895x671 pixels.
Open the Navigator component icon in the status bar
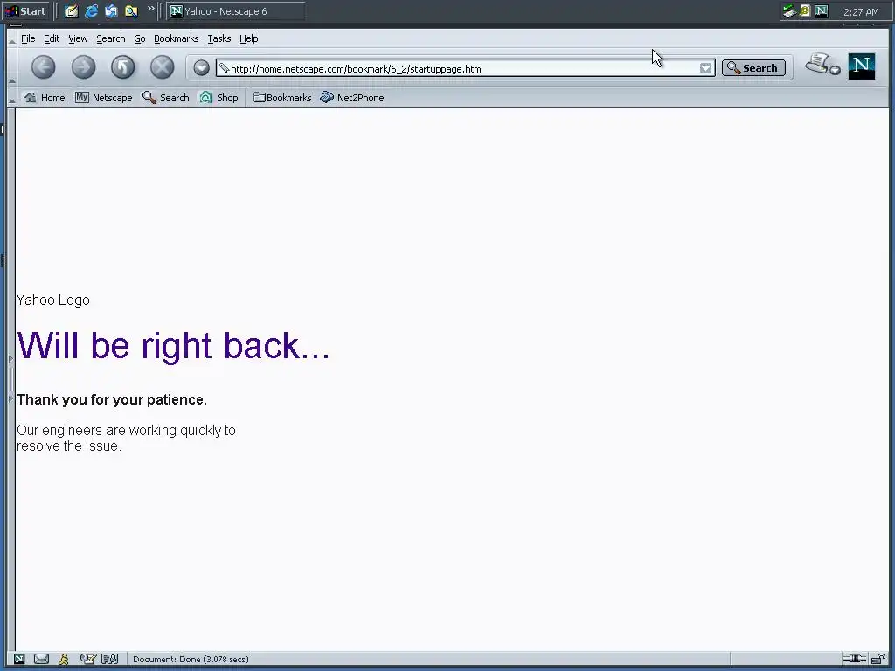coord(19,659)
